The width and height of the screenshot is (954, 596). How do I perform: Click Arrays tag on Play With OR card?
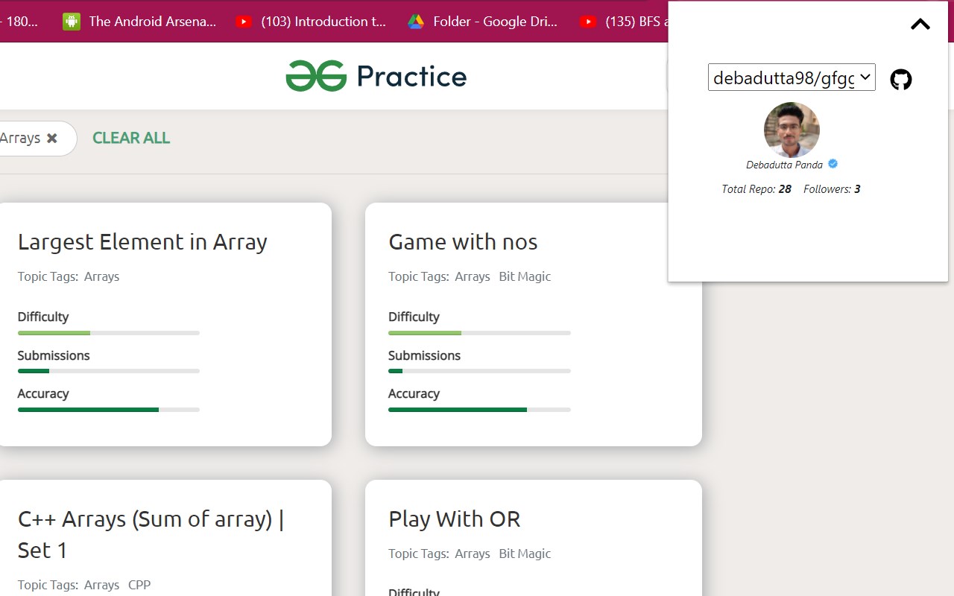pos(473,554)
